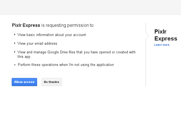Decline by clicking No thanks
This screenshot has height=121, width=181.
click(x=52, y=82)
